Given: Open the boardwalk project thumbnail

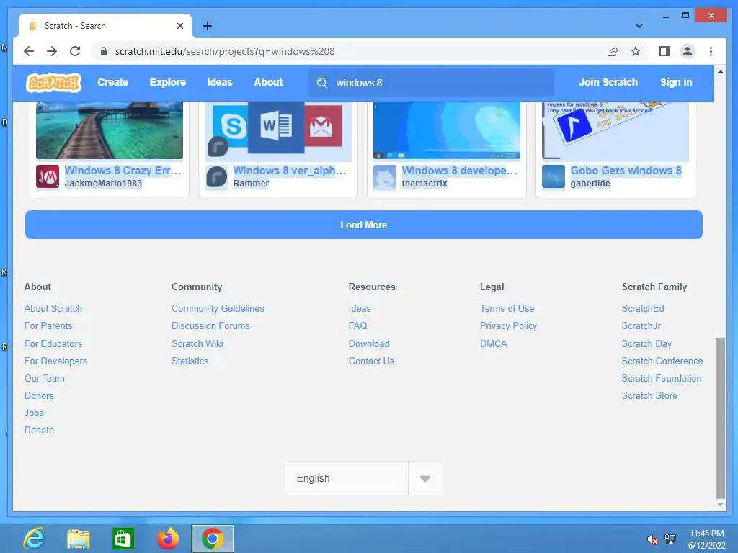Looking at the screenshot, I should click(x=110, y=130).
